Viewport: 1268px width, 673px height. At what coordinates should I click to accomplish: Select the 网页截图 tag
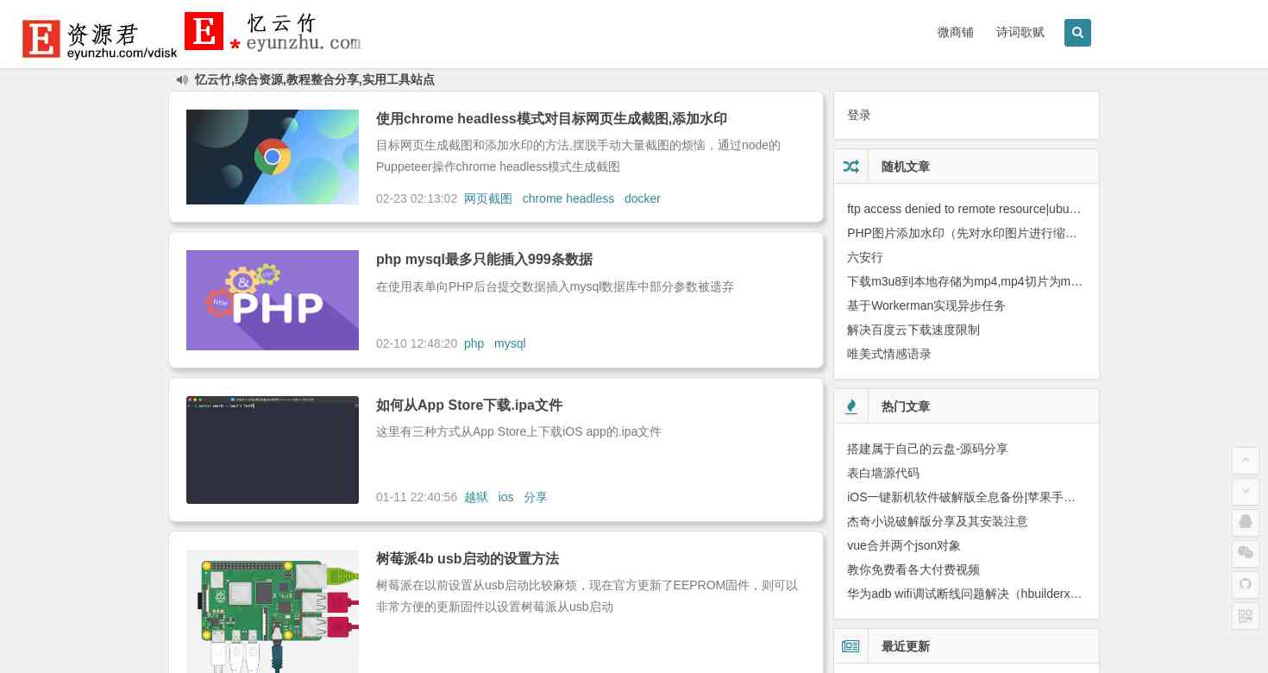(488, 198)
